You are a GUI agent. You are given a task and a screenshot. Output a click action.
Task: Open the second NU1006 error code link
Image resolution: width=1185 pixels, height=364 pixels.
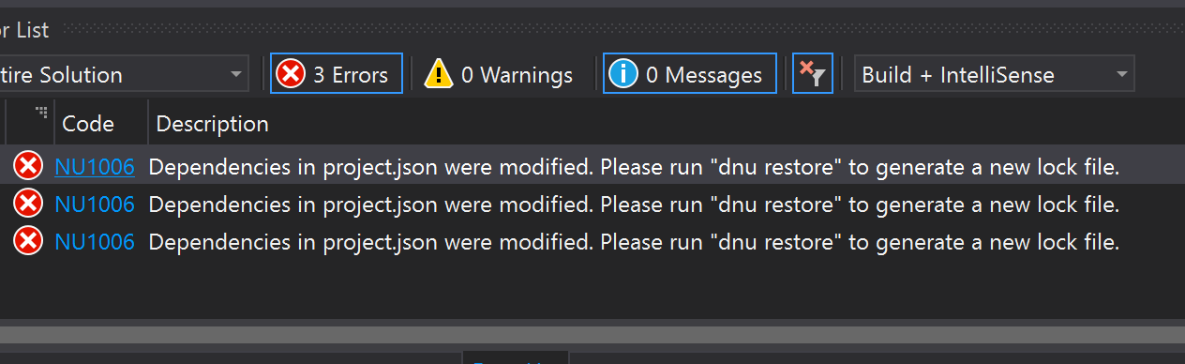point(95,204)
